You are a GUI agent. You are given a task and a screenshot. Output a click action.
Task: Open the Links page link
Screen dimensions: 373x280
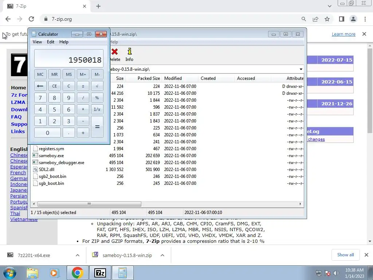pyautogui.click(x=18, y=131)
